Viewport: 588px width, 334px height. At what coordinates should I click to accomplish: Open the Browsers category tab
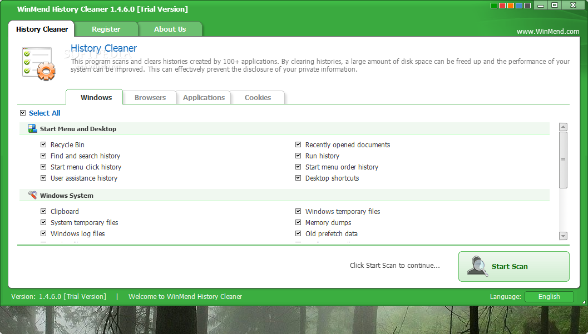point(150,97)
